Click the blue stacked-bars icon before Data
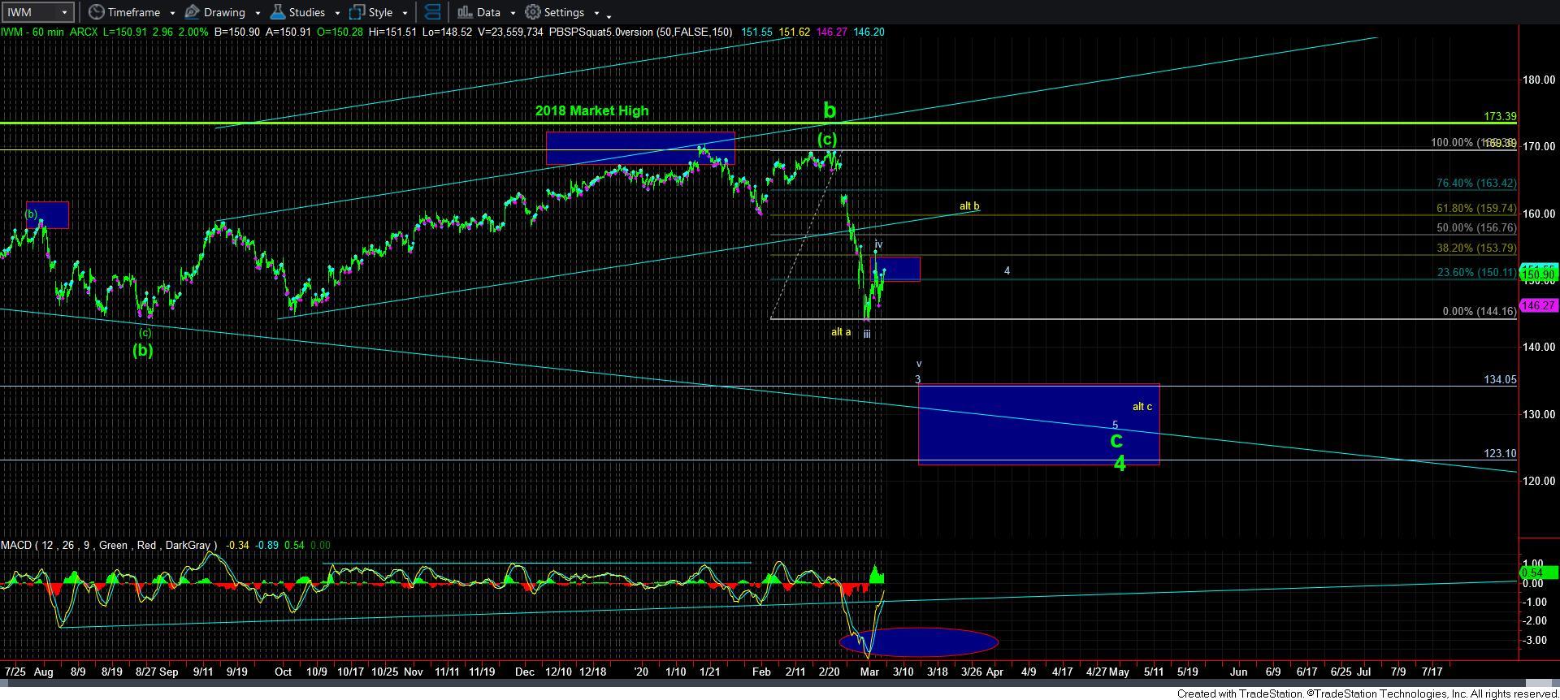This screenshot has width=1560, height=700. pyautogui.click(x=433, y=12)
